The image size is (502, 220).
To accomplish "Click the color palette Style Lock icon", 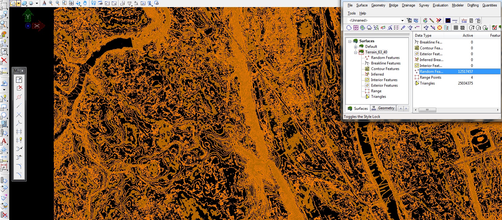I will [x=425, y=20].
